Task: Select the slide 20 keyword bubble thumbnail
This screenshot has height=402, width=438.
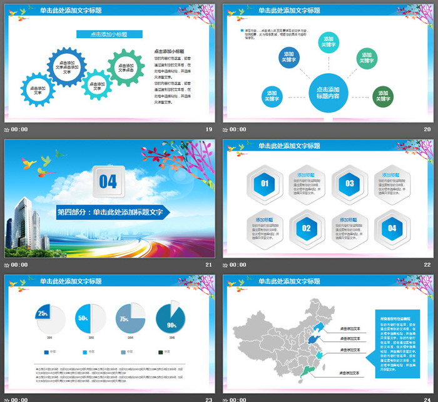Action: 328,63
